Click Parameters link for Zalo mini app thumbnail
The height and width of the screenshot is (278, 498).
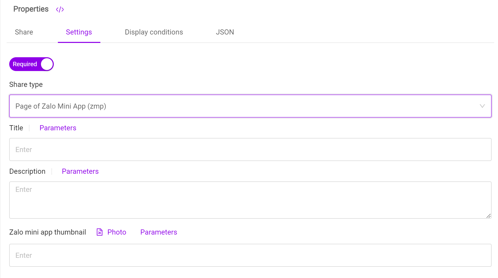pos(159,232)
